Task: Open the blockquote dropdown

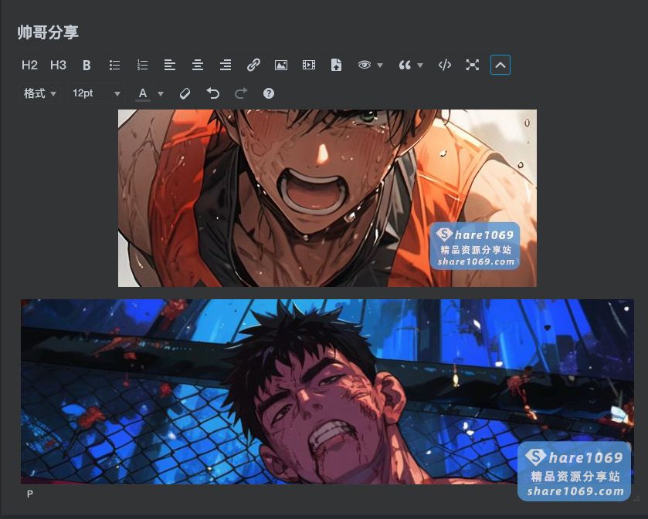Action: [x=410, y=66]
